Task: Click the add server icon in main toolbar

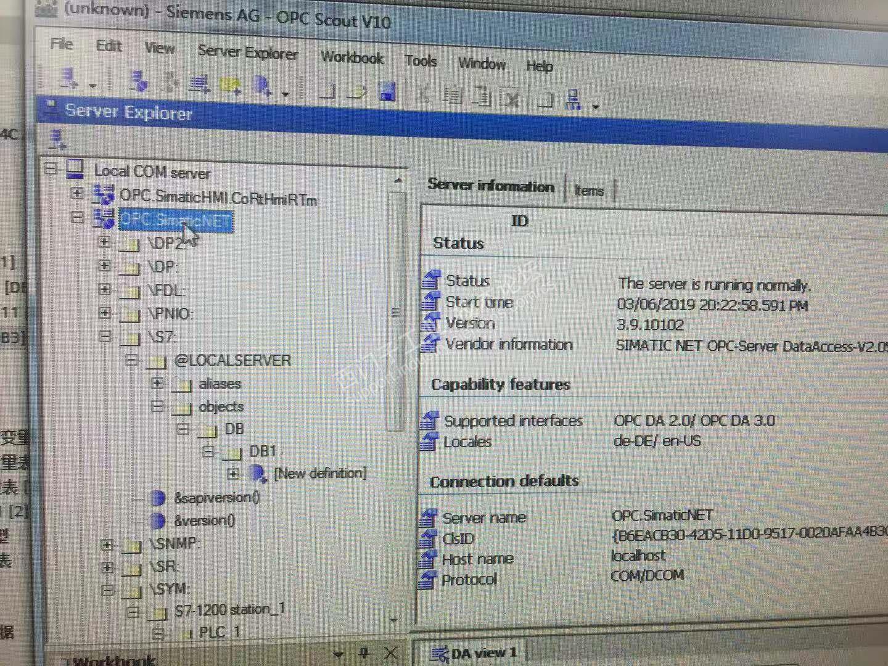Action: pyautogui.click(x=68, y=78)
